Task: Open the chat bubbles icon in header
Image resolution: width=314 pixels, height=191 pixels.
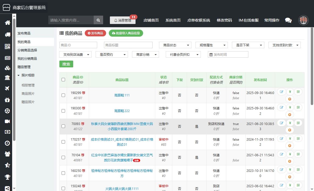Action: click(288, 20)
